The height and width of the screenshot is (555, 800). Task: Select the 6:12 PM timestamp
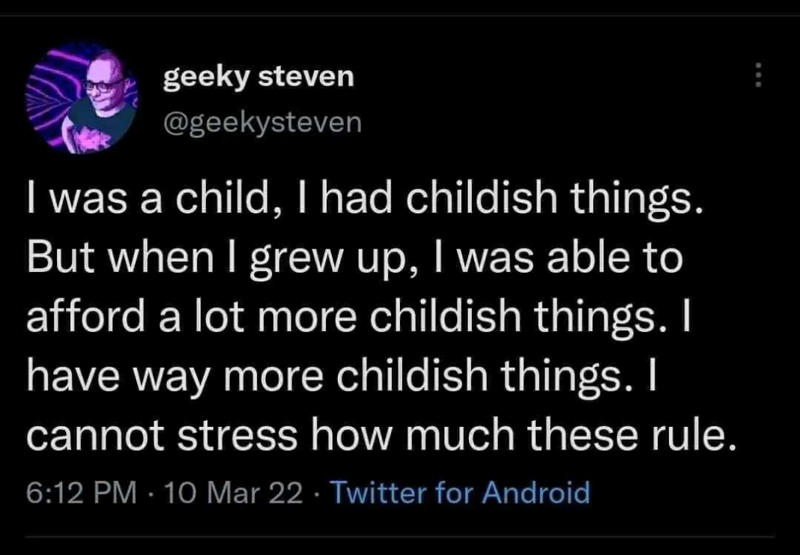tap(81, 493)
